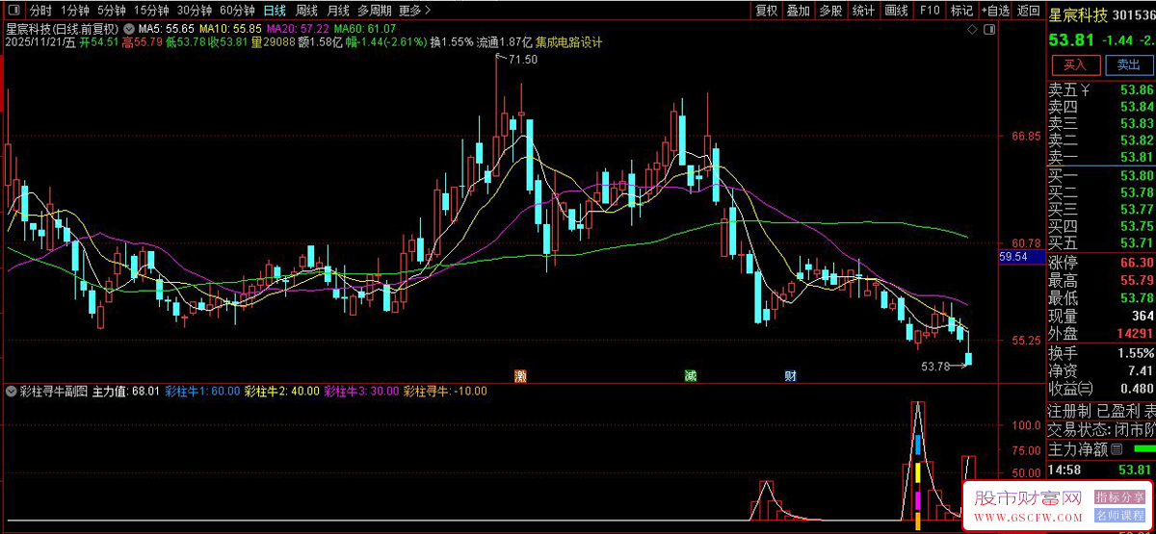Viewport: 1156px width, 534px height.
Task: Open the 复权 adjustment menu
Action: [x=766, y=11]
